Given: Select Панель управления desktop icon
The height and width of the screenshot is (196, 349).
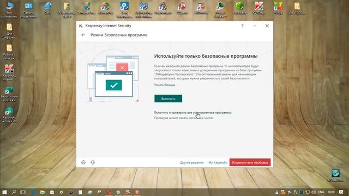Looking at the screenshot, I should tap(28, 10).
